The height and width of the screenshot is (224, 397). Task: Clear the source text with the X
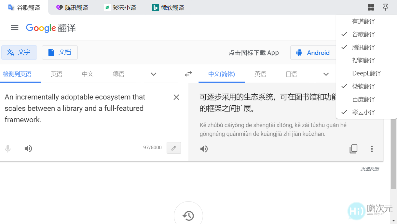(x=176, y=97)
